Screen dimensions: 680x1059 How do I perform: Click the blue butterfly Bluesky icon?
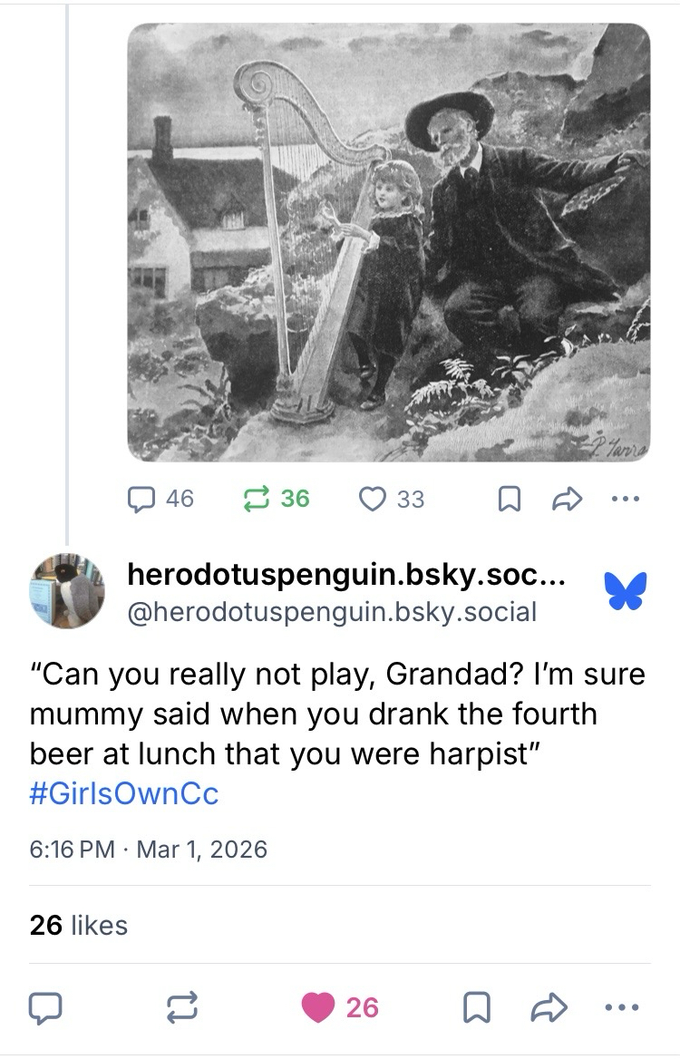click(x=626, y=591)
